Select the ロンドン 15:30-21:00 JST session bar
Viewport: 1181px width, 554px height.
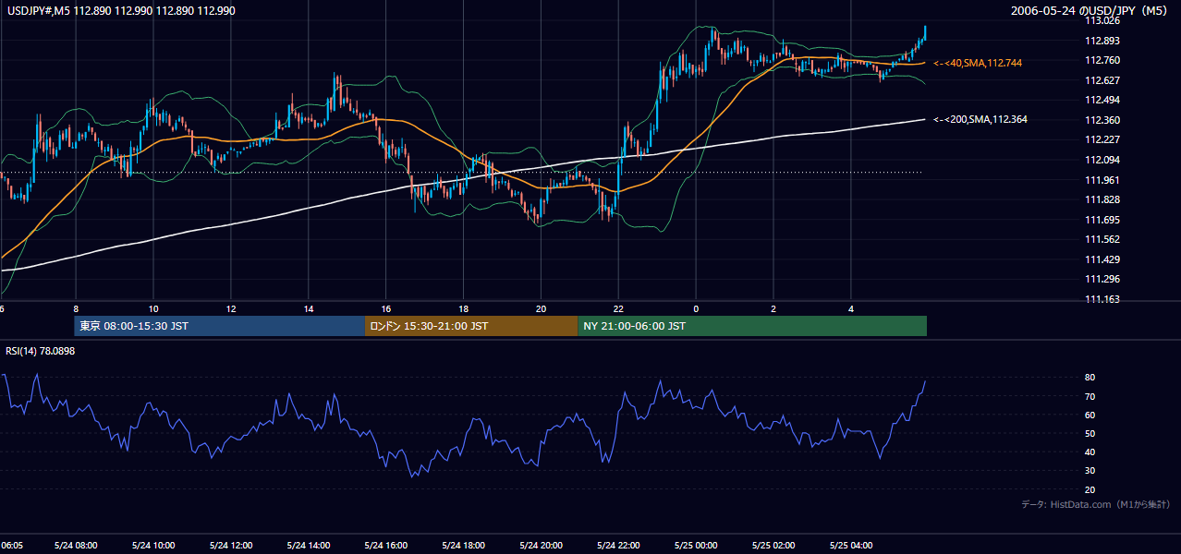click(471, 326)
